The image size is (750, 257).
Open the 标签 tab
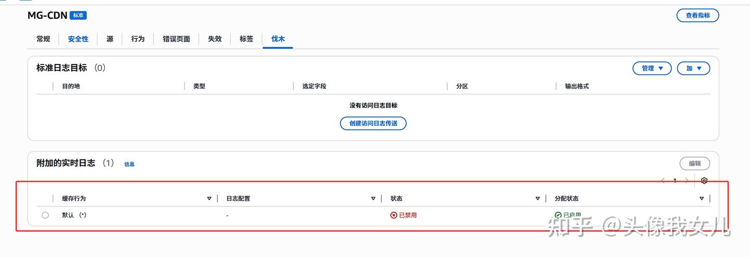246,39
